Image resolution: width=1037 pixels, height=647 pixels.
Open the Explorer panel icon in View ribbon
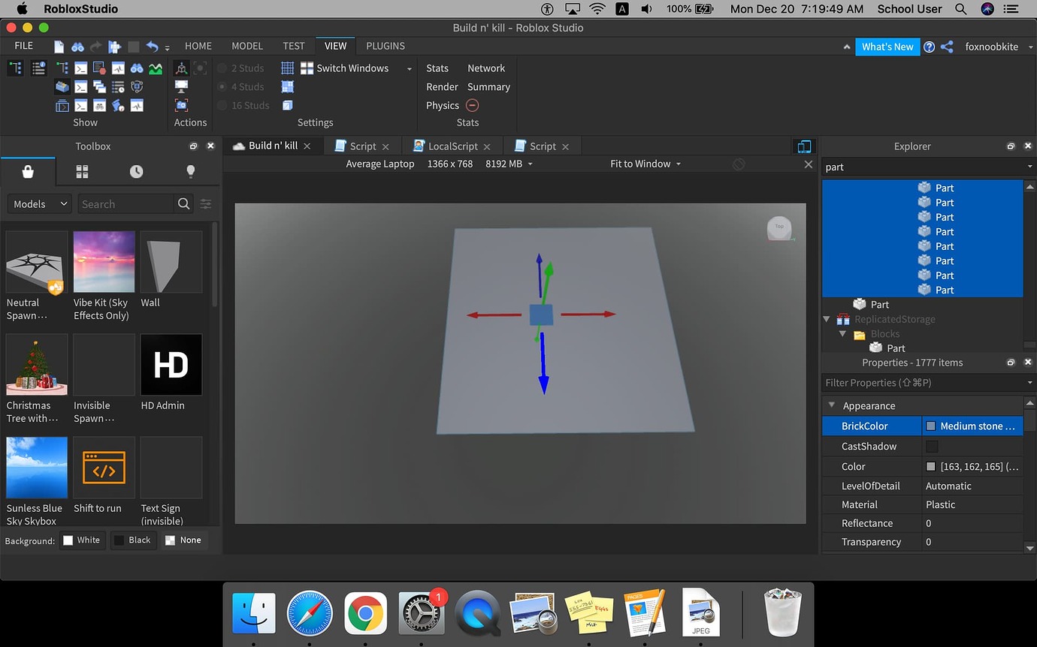click(x=15, y=68)
